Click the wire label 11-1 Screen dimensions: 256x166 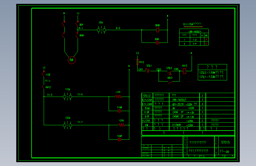[x=48, y=81]
